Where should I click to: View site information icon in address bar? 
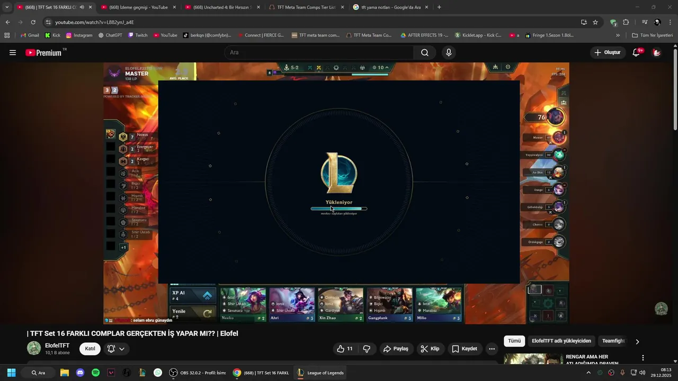(48, 22)
